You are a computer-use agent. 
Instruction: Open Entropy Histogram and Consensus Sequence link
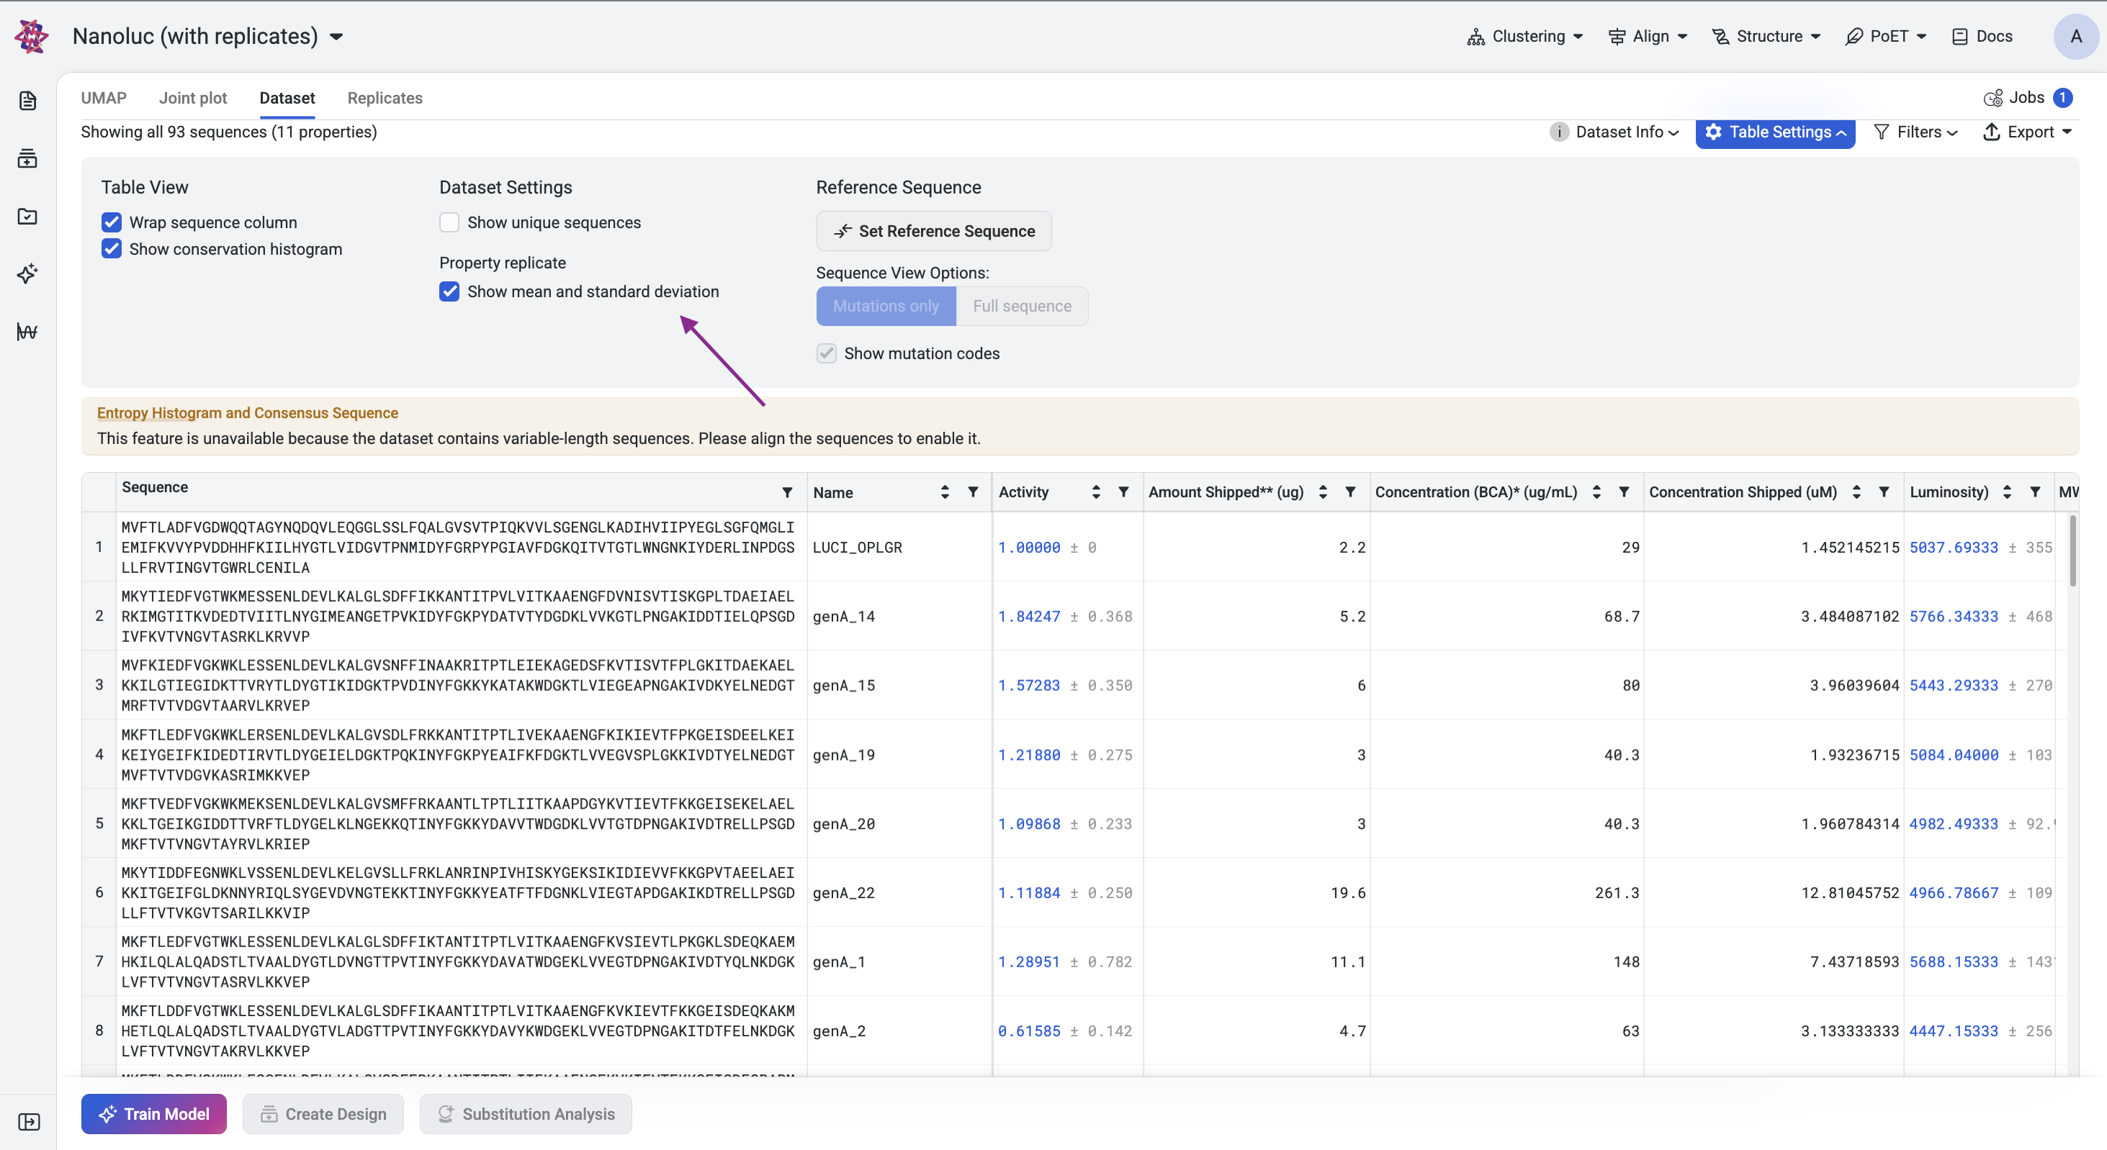click(248, 413)
